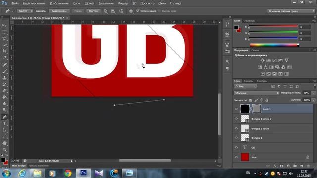Open the workspace dropdown Основная рабочая среда
The width and height of the screenshot is (317, 178).
[291, 11]
